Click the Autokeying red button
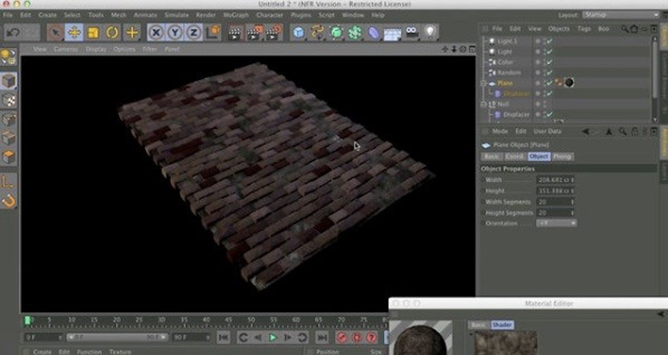This screenshot has height=355, width=668. pyautogui.click(x=357, y=337)
